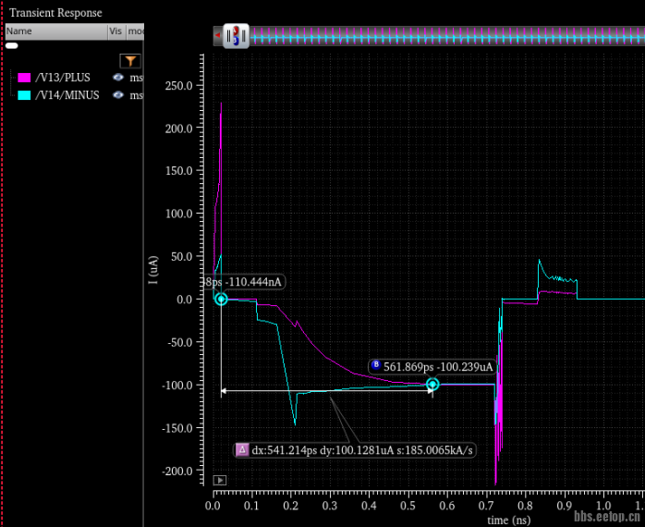Select marker A circle at graph origin
Image resolution: width=645 pixels, height=527 pixels.
221,299
